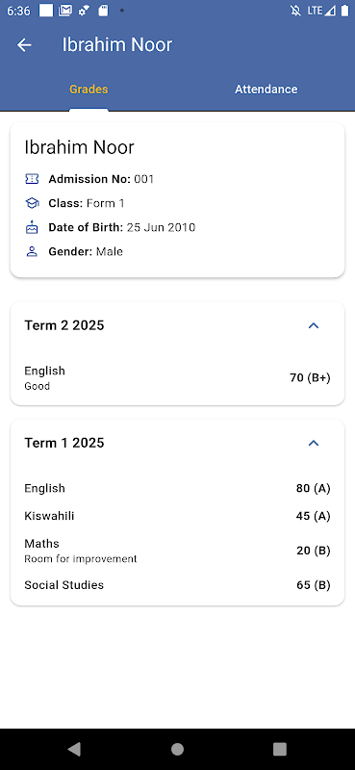This screenshot has width=355, height=770.
Task: Select the Social Studies 65 (B) row
Action: tap(177, 585)
